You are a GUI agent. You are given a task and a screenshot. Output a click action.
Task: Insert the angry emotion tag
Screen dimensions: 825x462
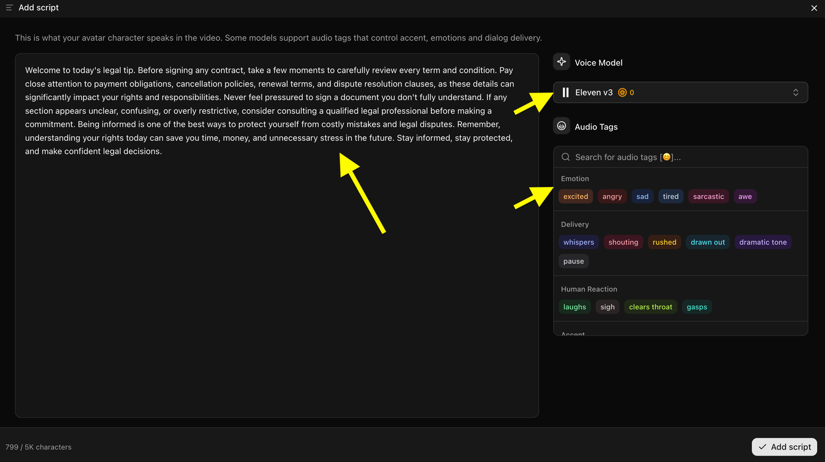(x=612, y=197)
